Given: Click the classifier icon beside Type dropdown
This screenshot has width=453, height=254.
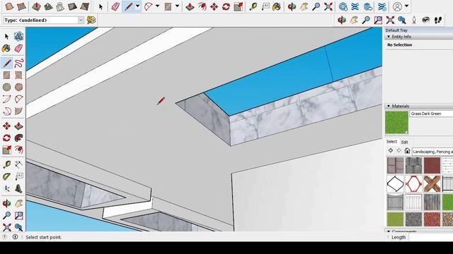Looking at the screenshot, I should [x=91, y=20].
